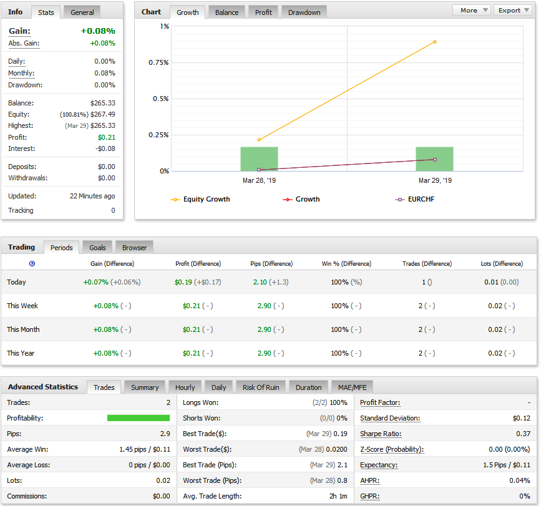Toggle EURCHF series in chart legend
Screen dimensions: 541x506
tap(415, 200)
